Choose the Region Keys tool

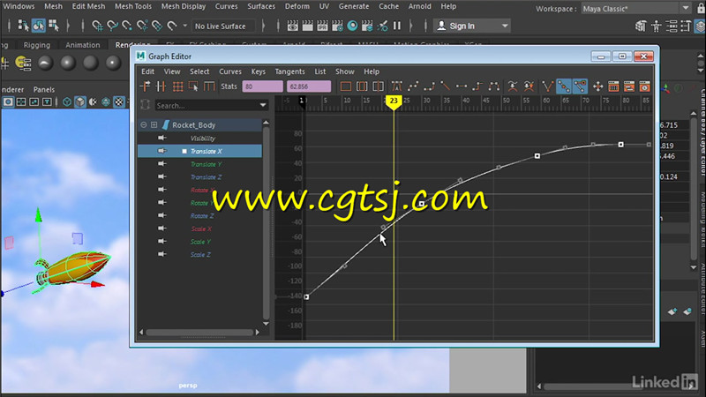click(x=193, y=86)
